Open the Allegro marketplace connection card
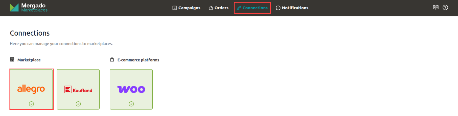 point(32,89)
